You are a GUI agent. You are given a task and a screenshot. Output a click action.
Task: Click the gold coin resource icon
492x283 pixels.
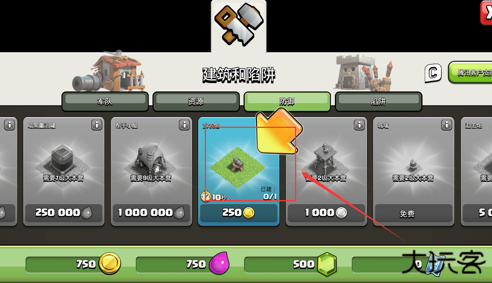110,263
